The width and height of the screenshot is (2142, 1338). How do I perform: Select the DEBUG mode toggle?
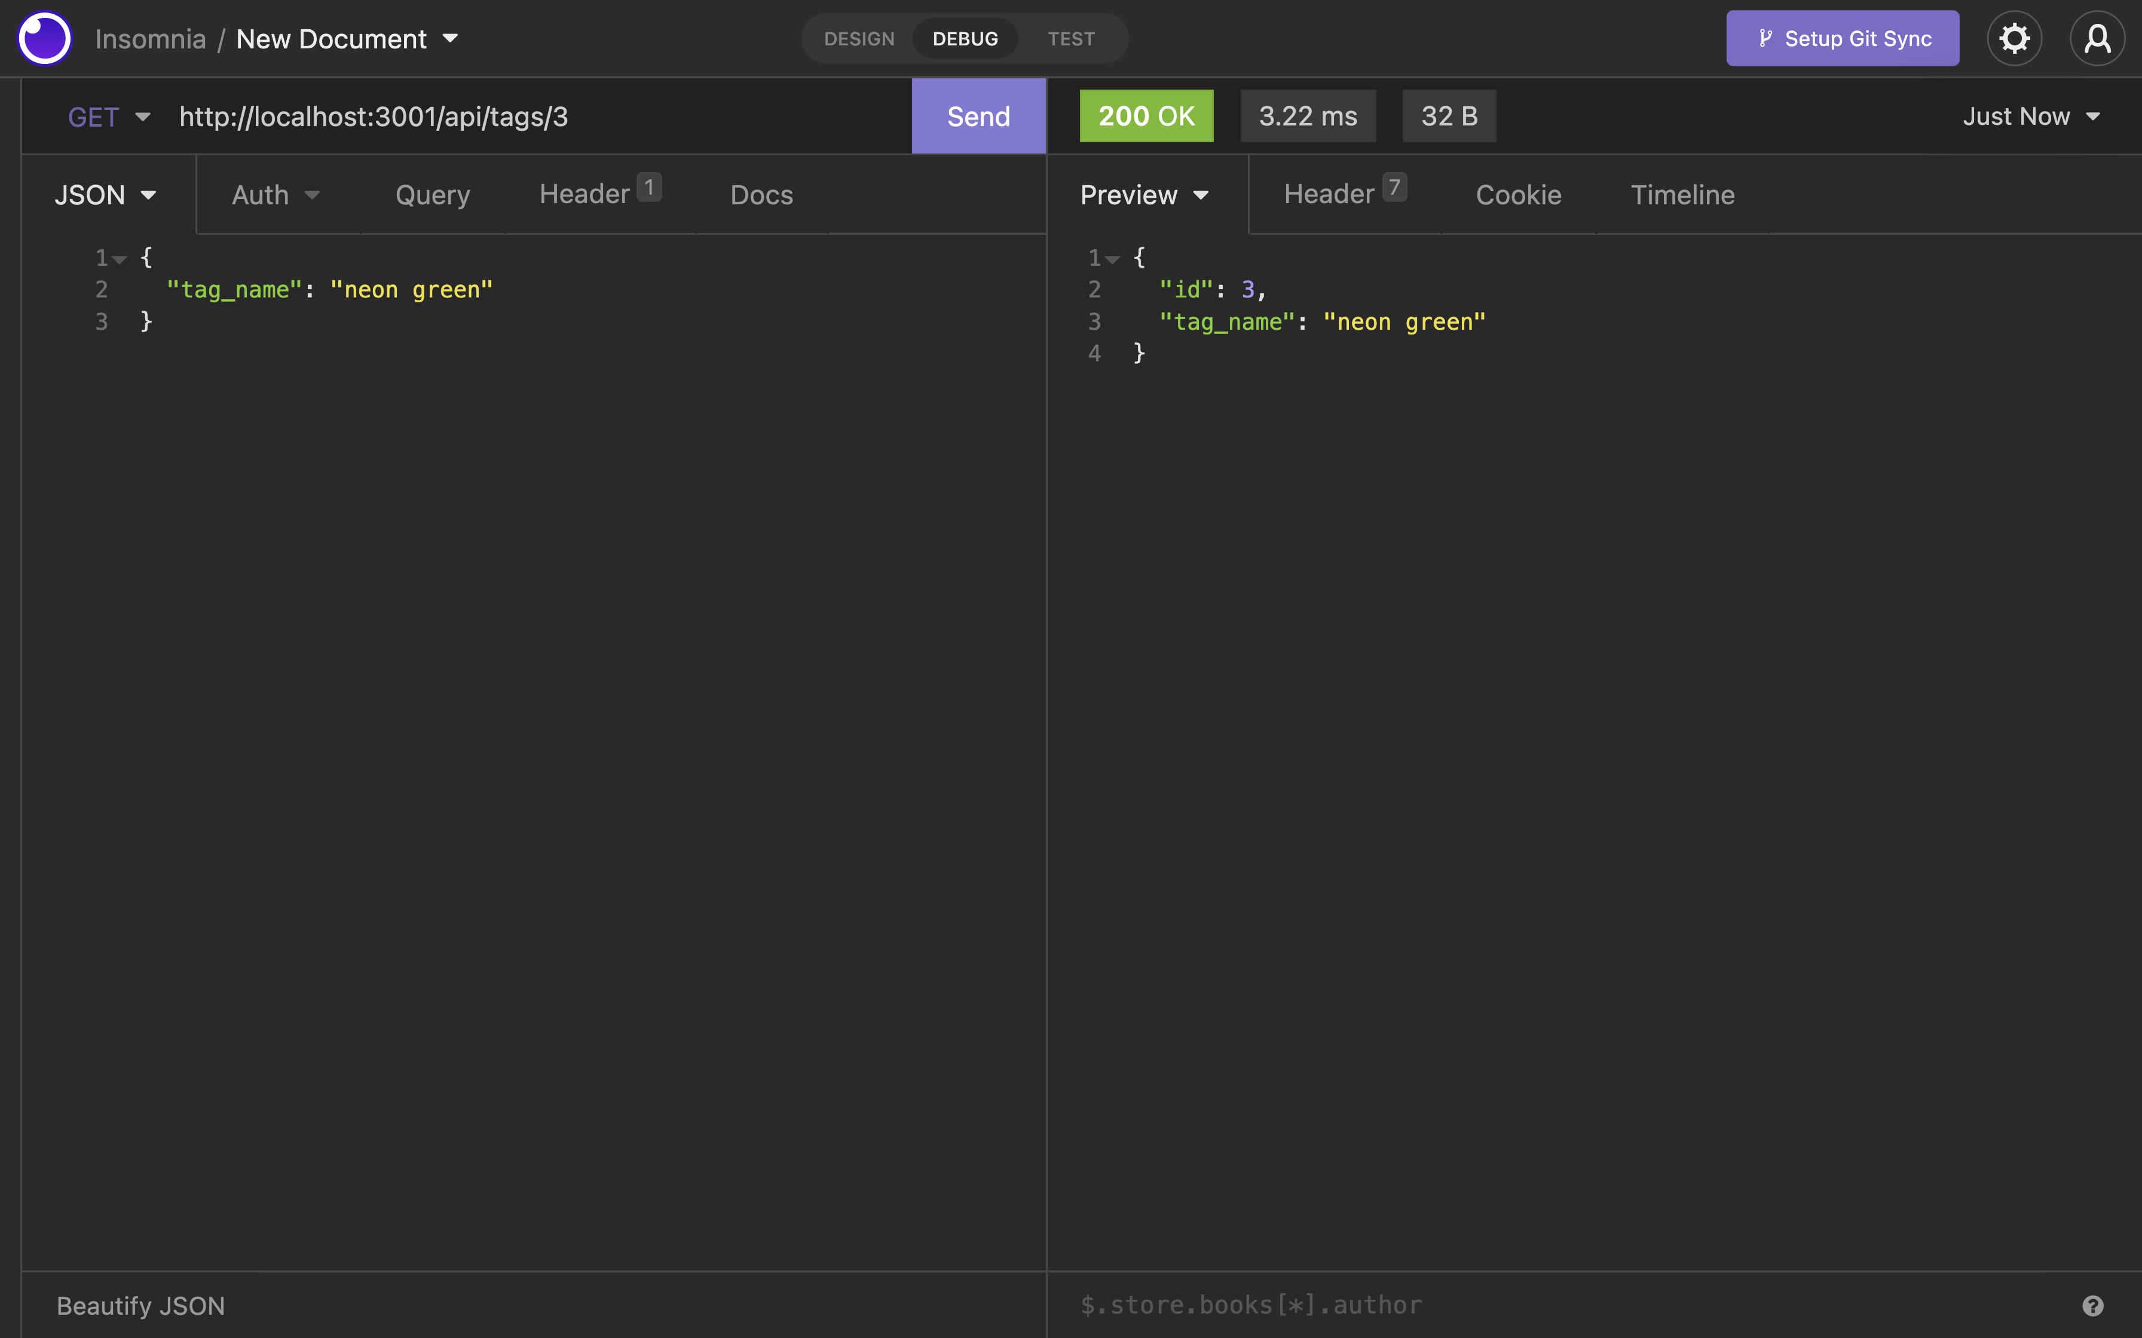tap(965, 39)
